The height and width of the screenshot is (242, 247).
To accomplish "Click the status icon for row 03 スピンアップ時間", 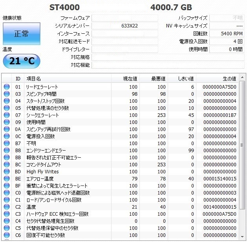I will pyautogui.click(x=7, y=94).
